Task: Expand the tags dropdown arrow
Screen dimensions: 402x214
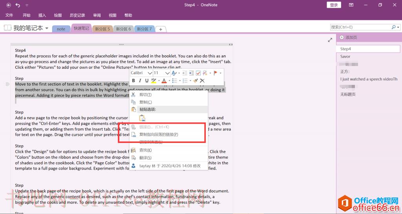Action: point(210,73)
